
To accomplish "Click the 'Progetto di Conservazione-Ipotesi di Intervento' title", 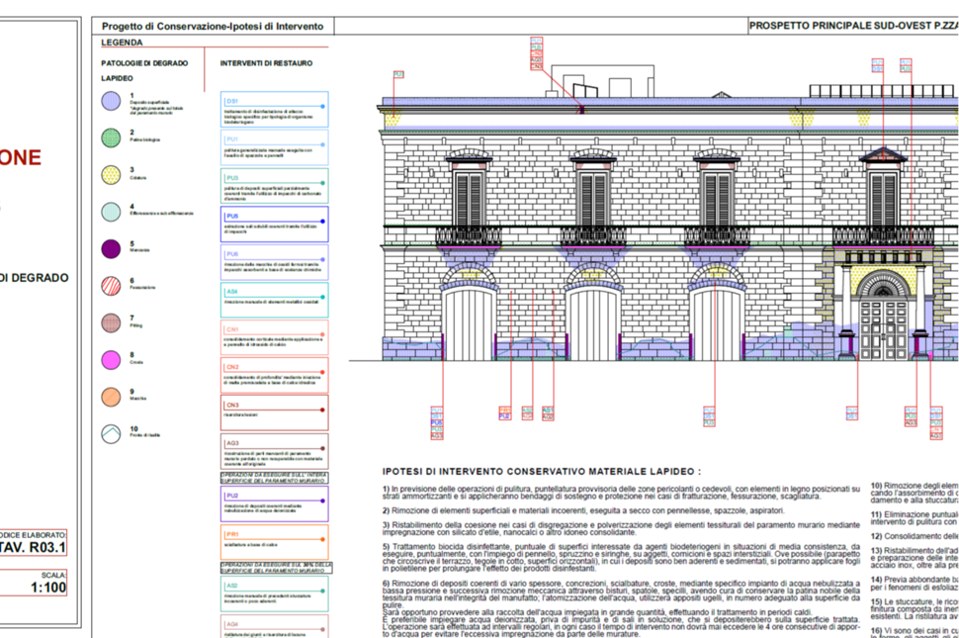I will pos(213,27).
